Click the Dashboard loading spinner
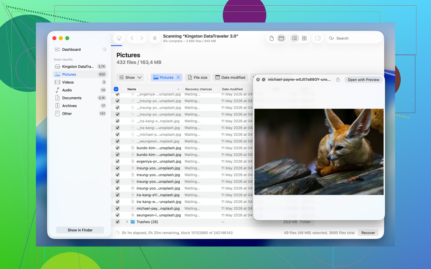Viewport: 431px width, 269px height. (x=104, y=49)
